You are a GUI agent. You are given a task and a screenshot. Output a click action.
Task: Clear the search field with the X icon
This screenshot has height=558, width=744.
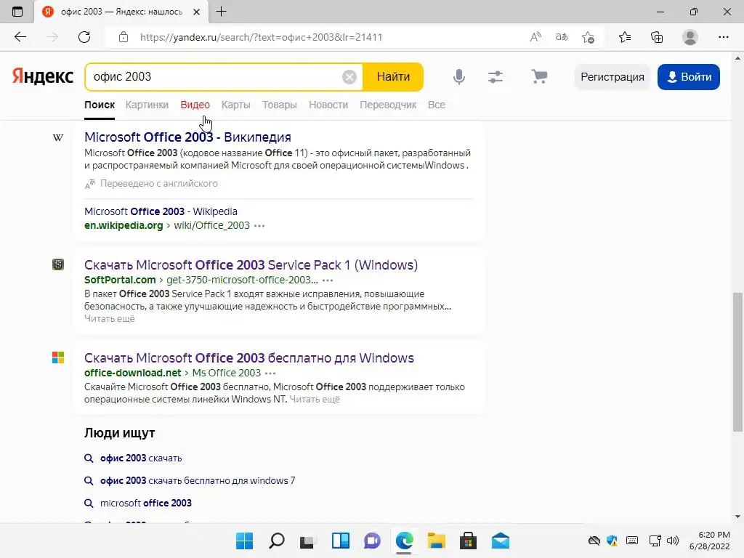point(349,77)
